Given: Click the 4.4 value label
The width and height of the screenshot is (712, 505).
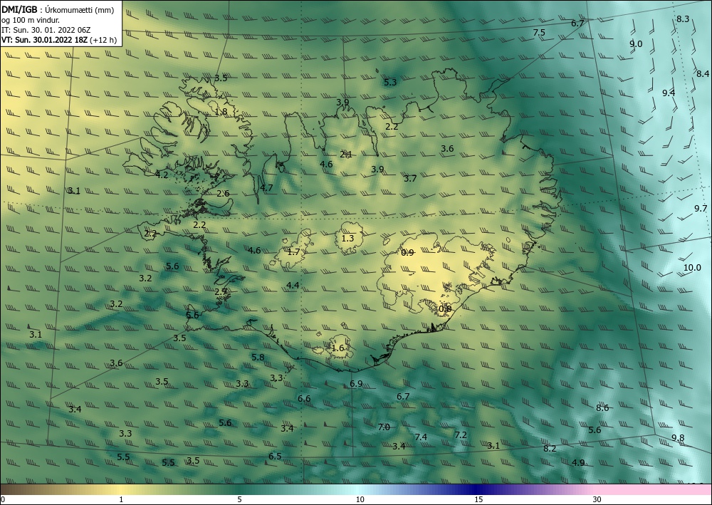Looking at the screenshot, I should tap(293, 285).
